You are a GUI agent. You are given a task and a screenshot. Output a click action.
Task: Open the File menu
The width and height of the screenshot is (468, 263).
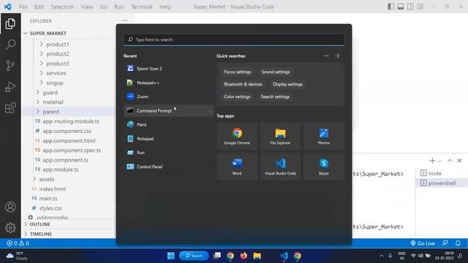tap(23, 7)
